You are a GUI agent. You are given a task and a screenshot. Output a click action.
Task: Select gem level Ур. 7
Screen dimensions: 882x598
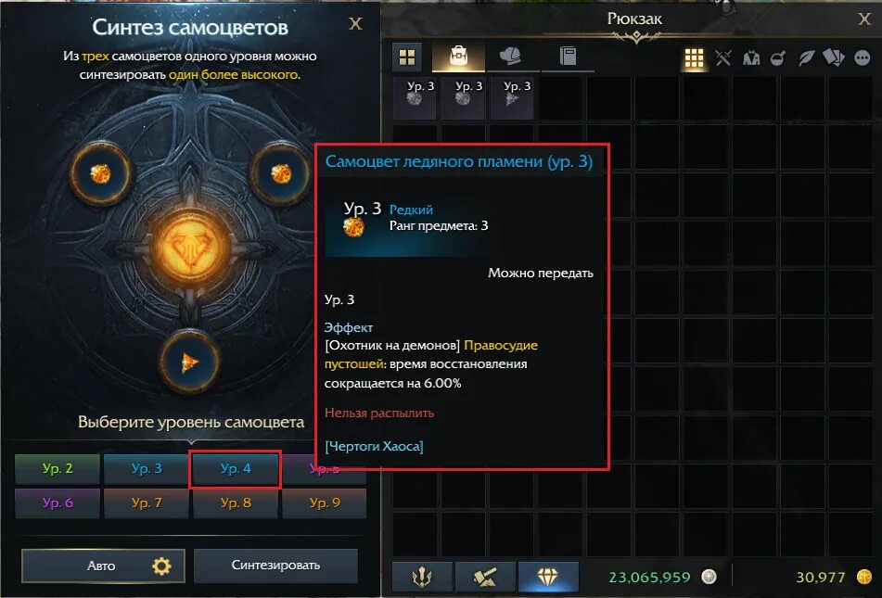click(147, 503)
